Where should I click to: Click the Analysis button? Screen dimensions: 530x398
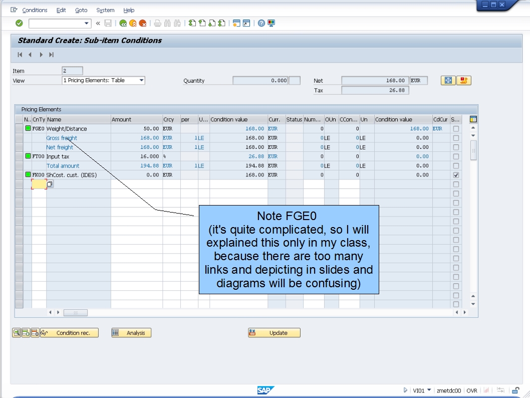pos(131,332)
